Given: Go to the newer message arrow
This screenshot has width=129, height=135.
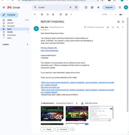Looking at the screenshot, I should coord(111,15).
